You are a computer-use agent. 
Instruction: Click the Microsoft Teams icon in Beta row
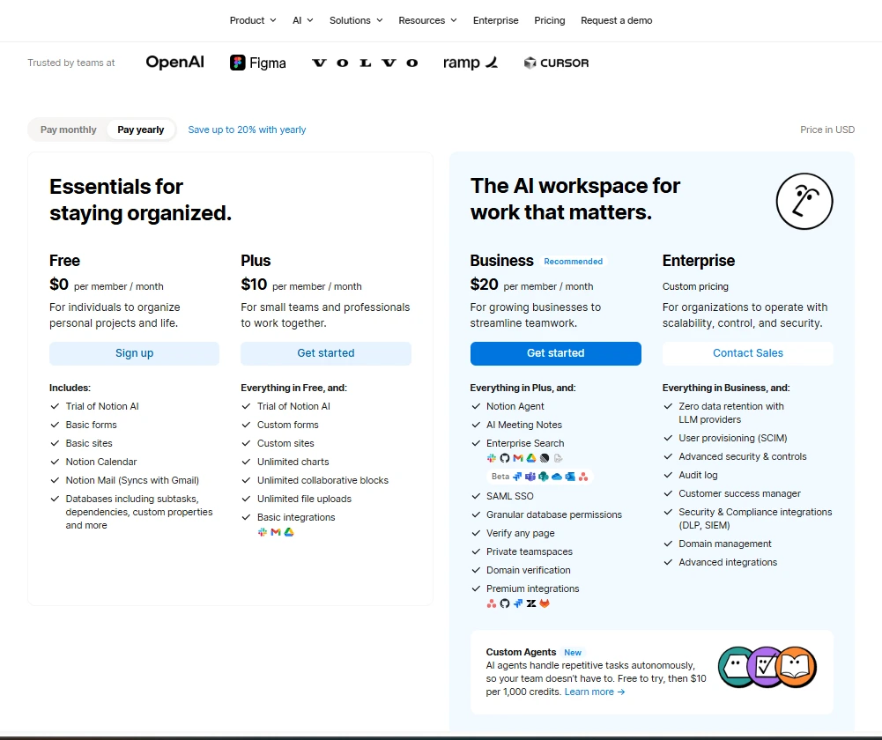click(x=530, y=477)
